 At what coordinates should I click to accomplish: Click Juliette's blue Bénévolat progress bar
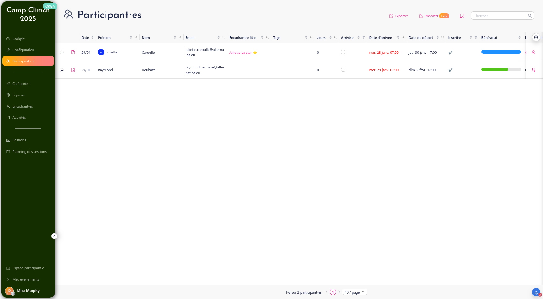pyautogui.click(x=501, y=52)
